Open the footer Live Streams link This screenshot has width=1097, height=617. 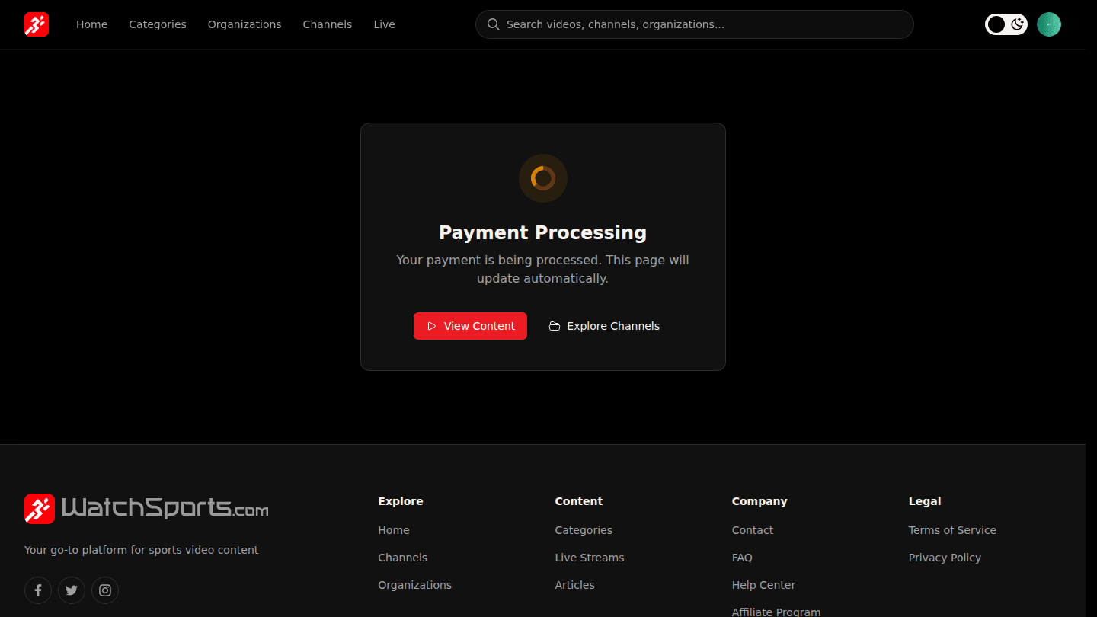point(590,558)
